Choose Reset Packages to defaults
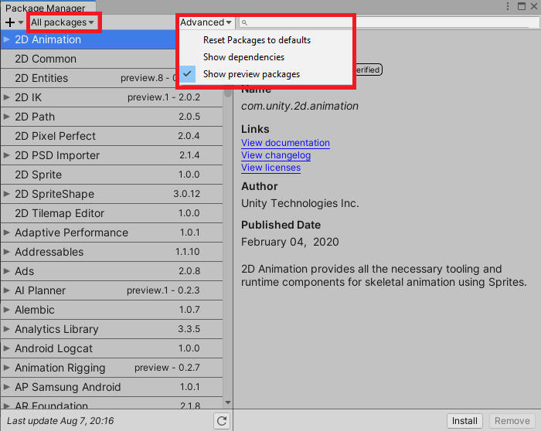Screen dimensions: 541x431 [257, 40]
